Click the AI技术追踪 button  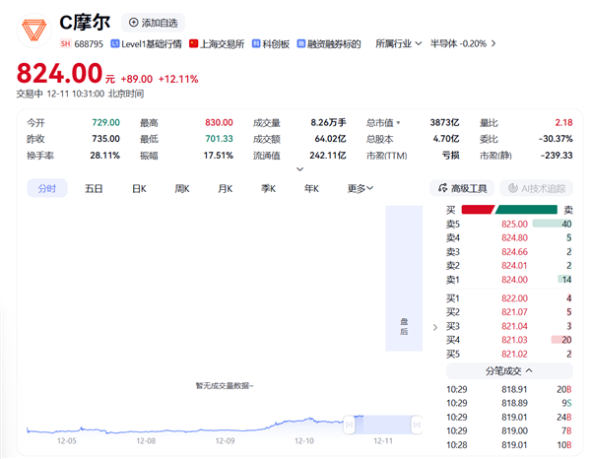click(537, 188)
